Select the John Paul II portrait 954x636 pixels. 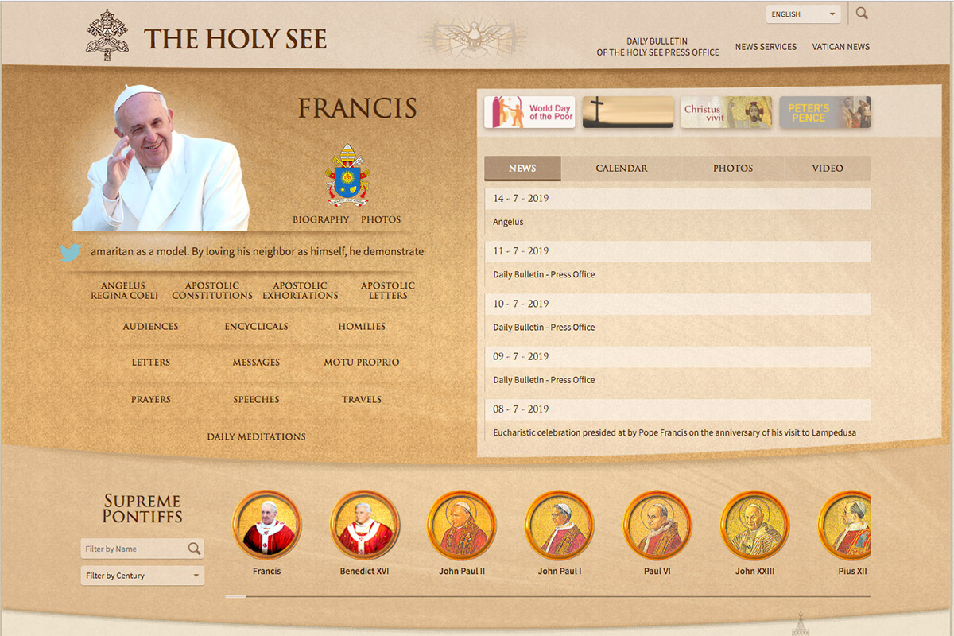point(462,525)
